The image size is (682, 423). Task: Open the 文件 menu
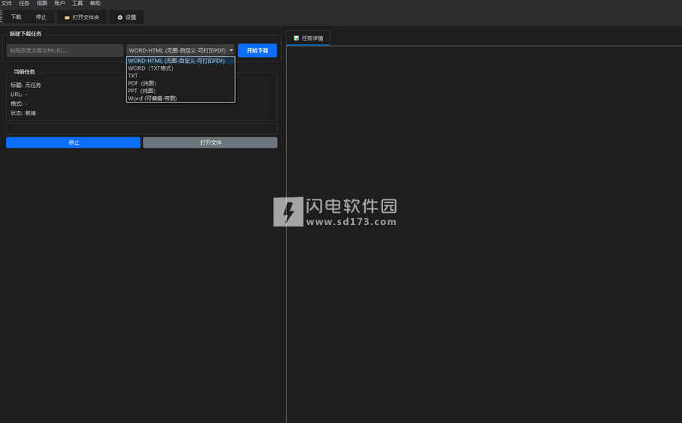(x=7, y=4)
